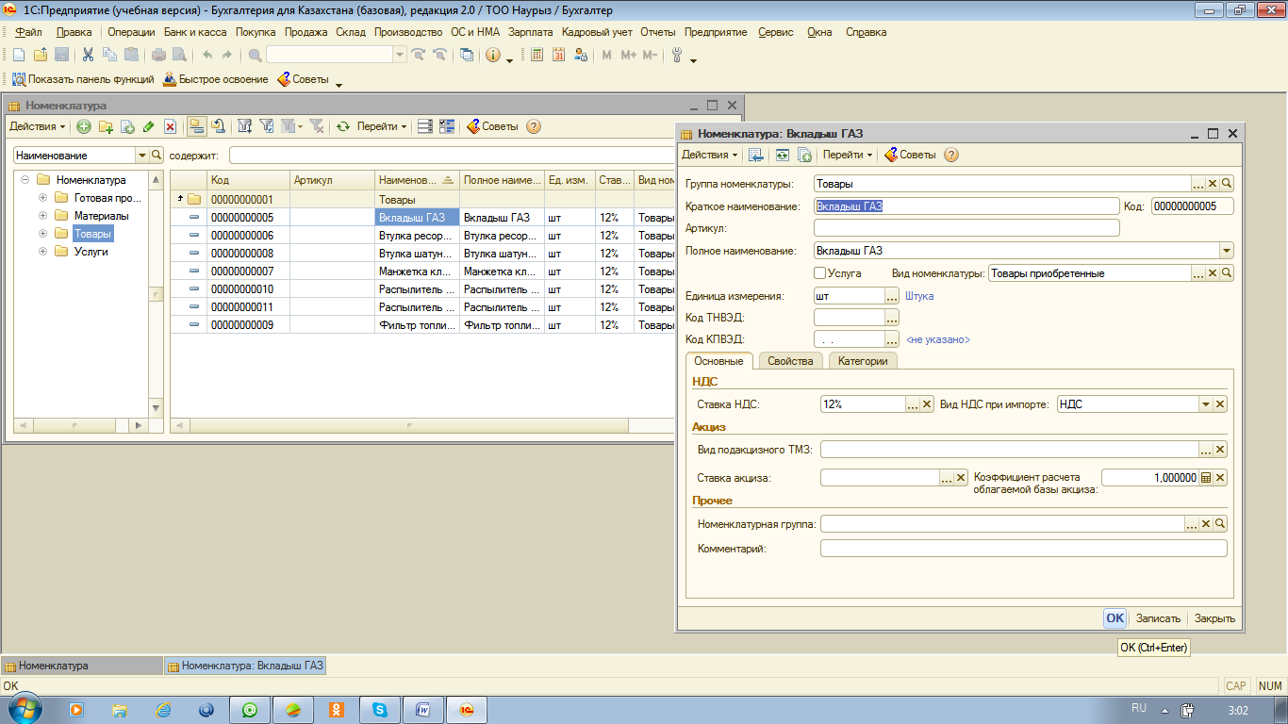Click the New document icon in main toolbar
The image size is (1288, 724).
19,55
